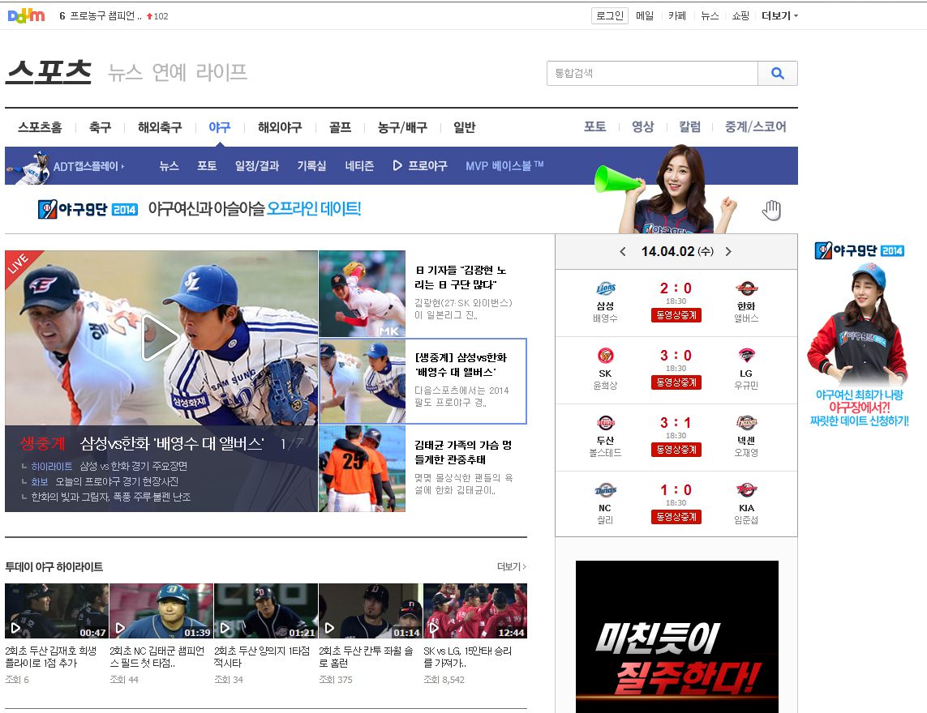Click the NC Dinos team logo
Screen dimensions: 927x713
pos(605,490)
